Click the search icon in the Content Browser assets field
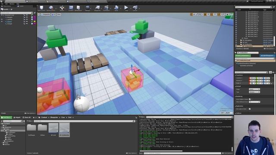Viewport: 276px width, 155px height. [x=134, y=121]
